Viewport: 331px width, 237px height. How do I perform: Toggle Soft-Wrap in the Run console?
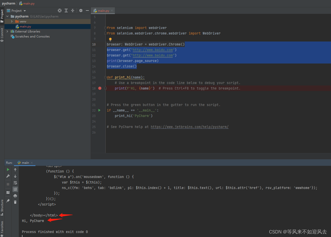(x=15, y=183)
